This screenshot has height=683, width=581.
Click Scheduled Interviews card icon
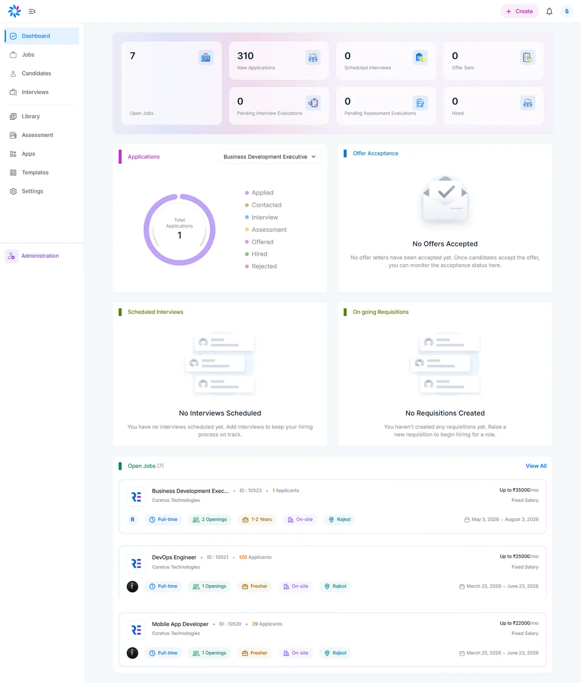coord(420,57)
